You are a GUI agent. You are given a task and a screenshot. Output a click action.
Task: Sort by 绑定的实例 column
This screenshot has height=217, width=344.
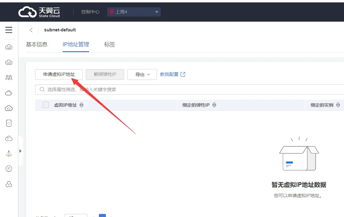point(338,105)
